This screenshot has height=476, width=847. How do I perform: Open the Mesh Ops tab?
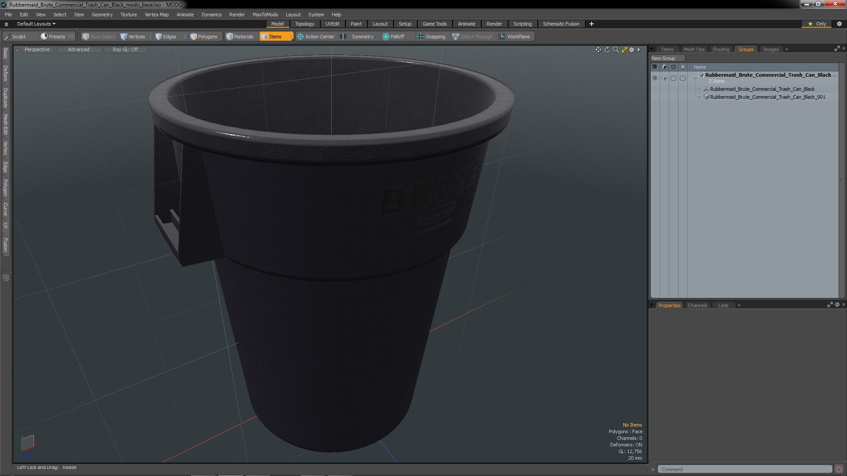[693, 49]
